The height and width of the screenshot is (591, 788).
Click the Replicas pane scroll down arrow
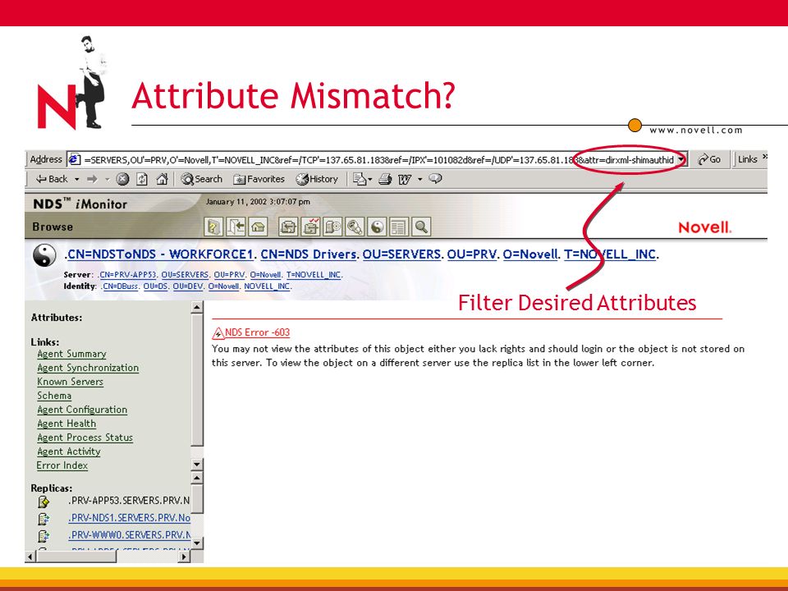click(x=197, y=543)
